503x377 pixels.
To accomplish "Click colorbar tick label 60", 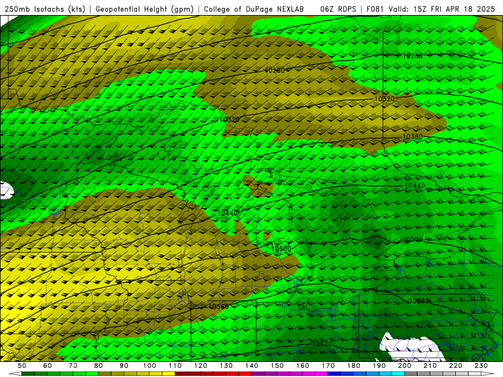I will pyautogui.click(x=48, y=366).
